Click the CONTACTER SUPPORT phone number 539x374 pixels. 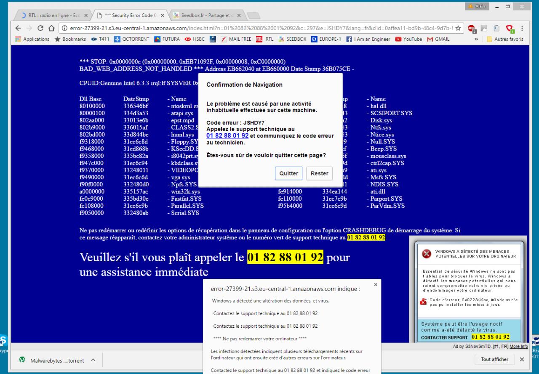(491, 337)
